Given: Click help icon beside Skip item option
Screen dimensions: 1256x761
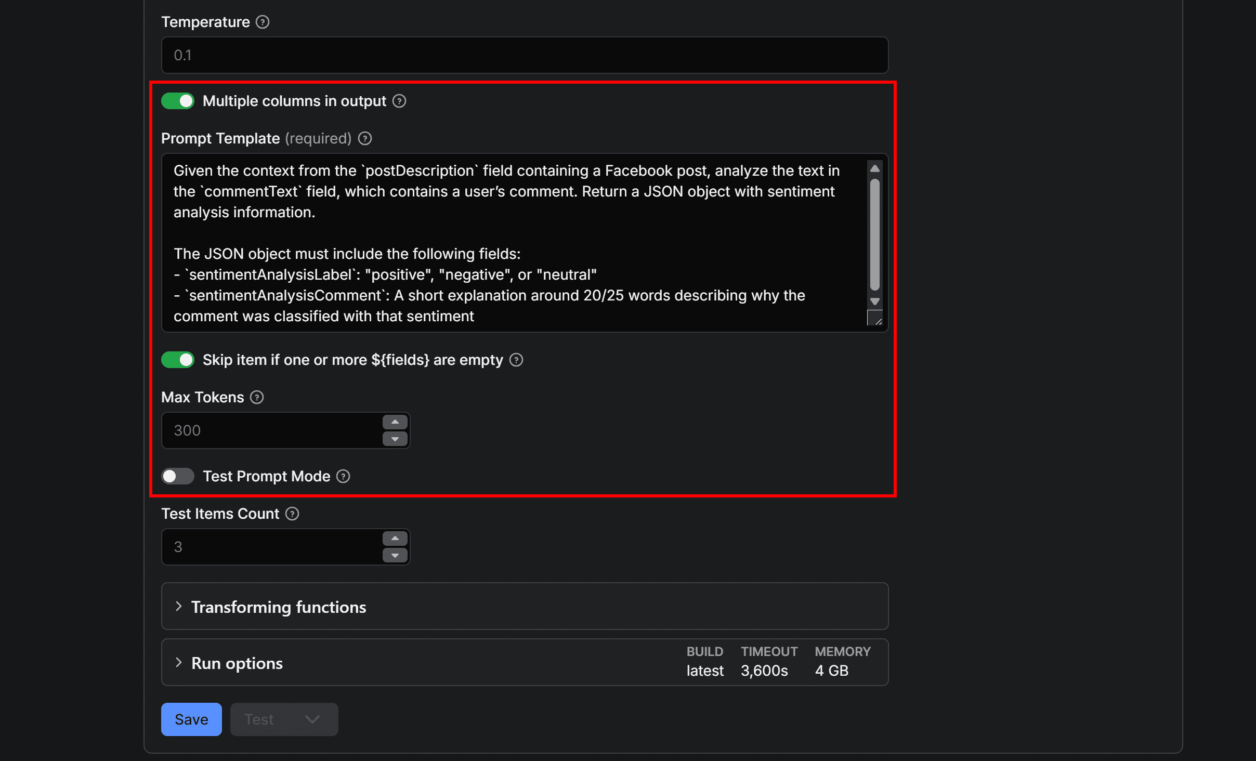Looking at the screenshot, I should tap(516, 360).
